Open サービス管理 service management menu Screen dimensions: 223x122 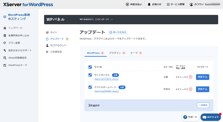click(x=176, y=4)
